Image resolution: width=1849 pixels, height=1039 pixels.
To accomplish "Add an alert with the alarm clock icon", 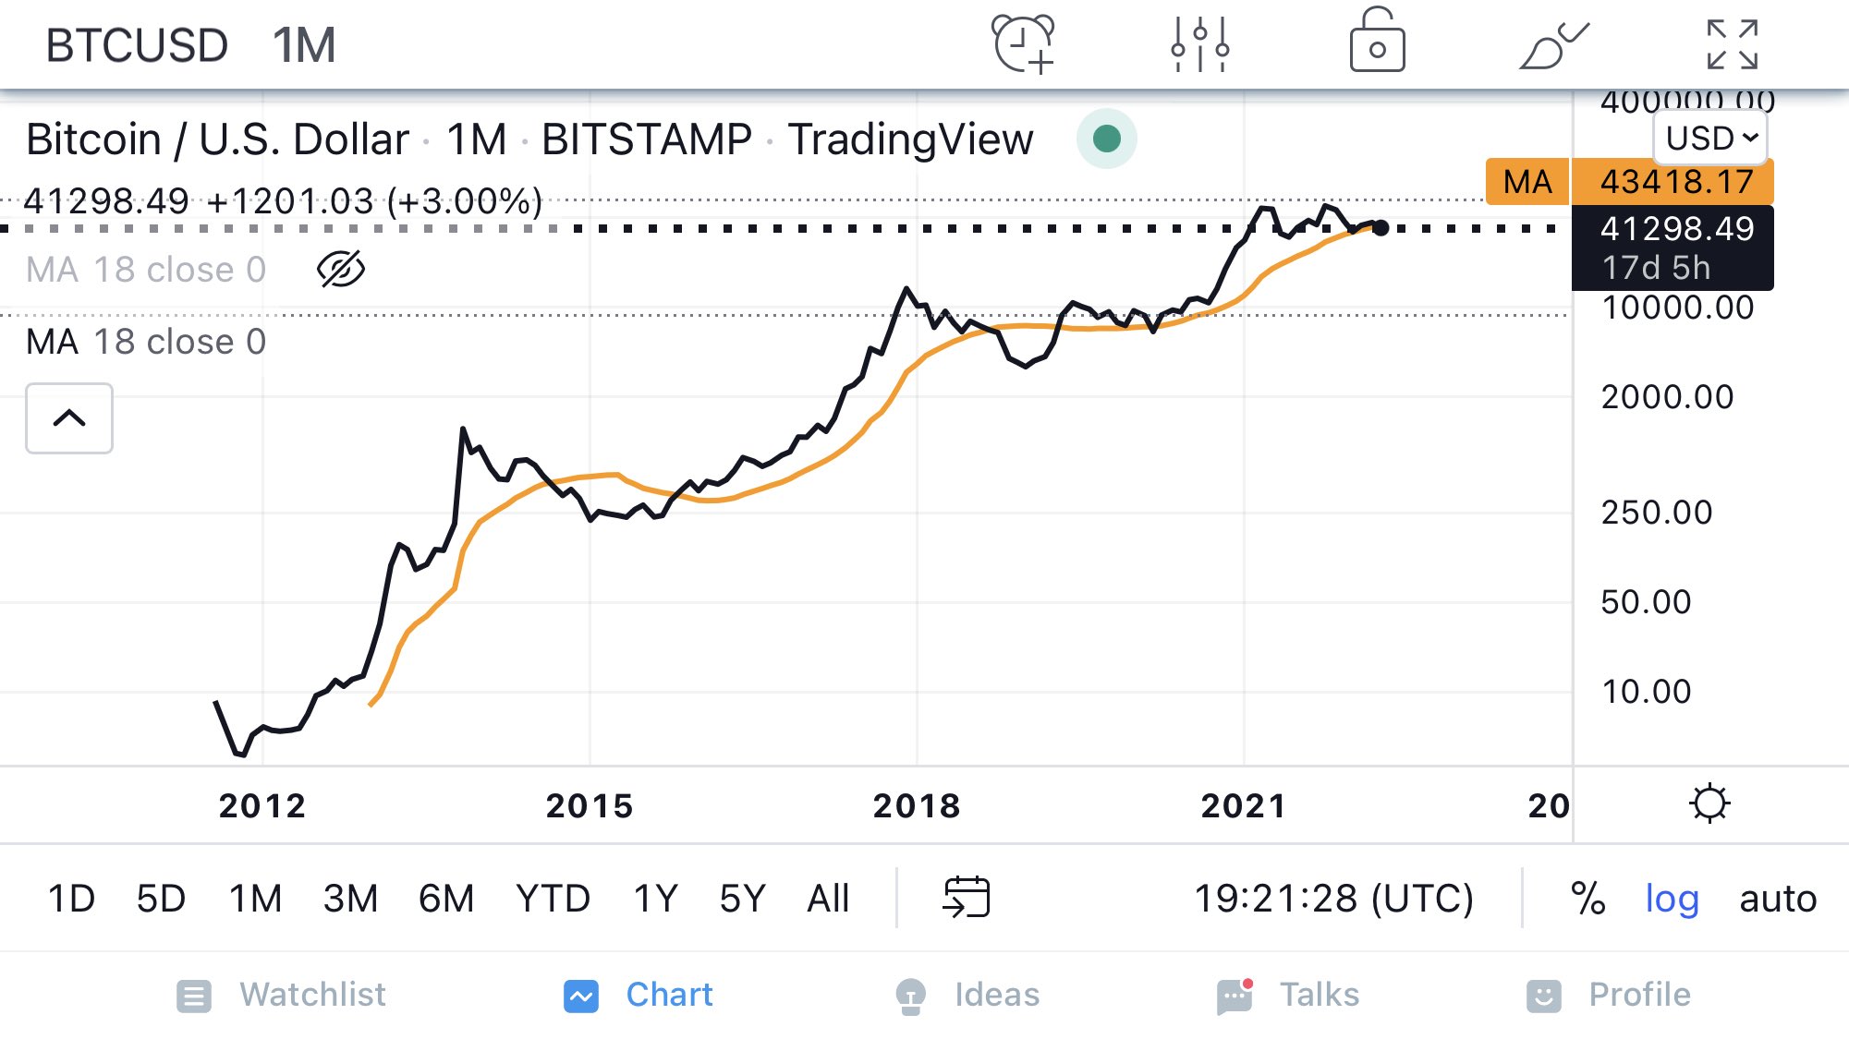I will tap(1023, 43).
